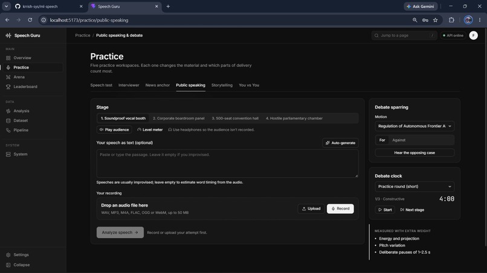This screenshot has height=273, width=487.
Task: Click the user avatar 'F'
Action: [473, 36]
